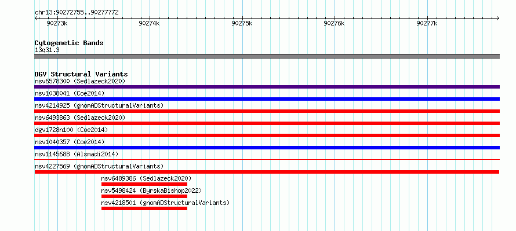Image resolution: width=516 pixels, height=231 pixels.
Task: Select the blue nsv1038041 variant bar
Action: [x=267, y=99]
